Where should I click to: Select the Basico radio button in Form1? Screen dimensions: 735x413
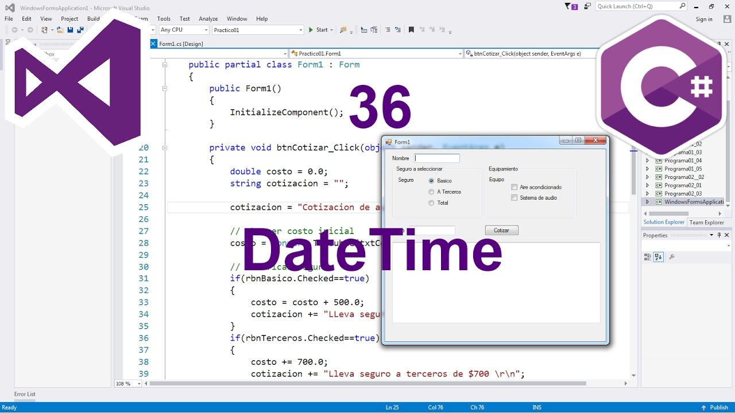(x=431, y=181)
